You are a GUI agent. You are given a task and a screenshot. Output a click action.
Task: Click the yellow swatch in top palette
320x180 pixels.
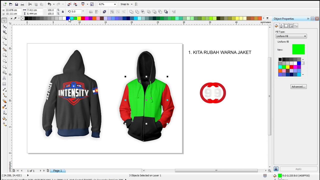tap(79, 18)
